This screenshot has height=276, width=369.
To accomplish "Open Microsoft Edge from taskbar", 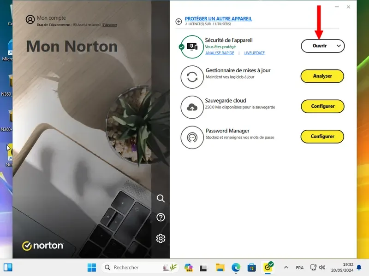I will coord(236,267).
